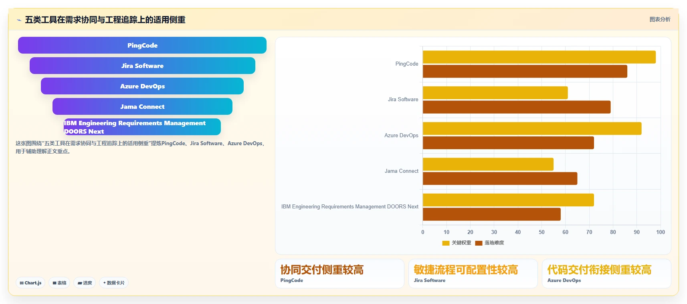The image size is (687, 304).
Task: Click Jama Connect's brown bar in chart
Action: click(x=500, y=178)
